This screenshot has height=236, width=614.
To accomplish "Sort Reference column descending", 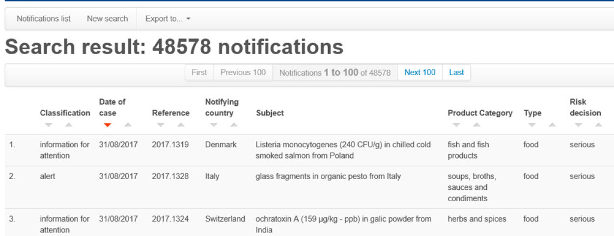I will point(160,125).
